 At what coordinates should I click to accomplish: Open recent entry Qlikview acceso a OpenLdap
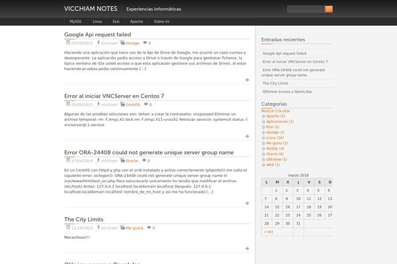[x=287, y=92]
